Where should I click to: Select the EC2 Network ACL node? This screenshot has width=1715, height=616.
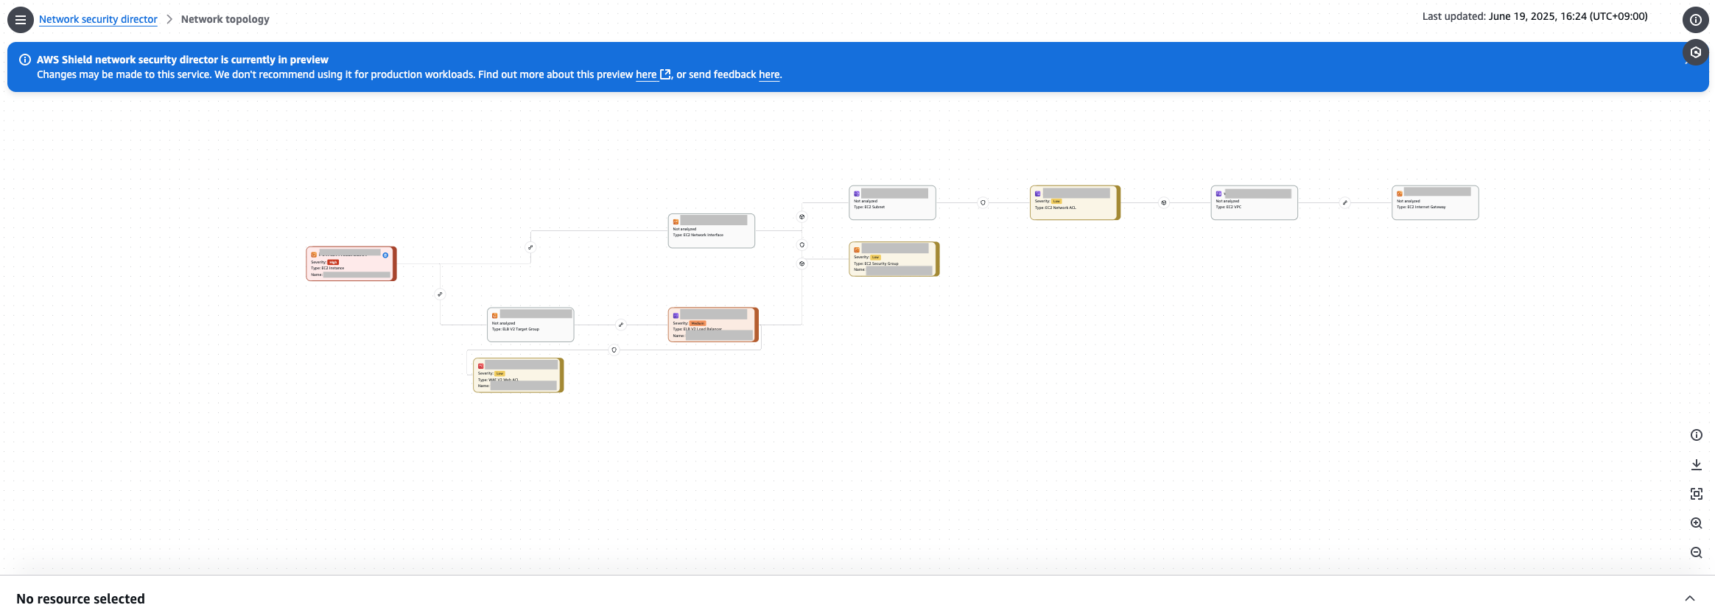click(x=1075, y=202)
